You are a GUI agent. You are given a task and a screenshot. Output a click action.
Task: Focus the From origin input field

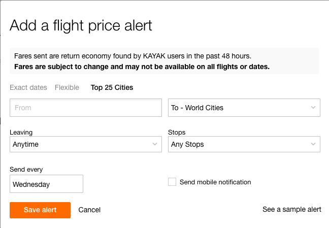[86, 108]
